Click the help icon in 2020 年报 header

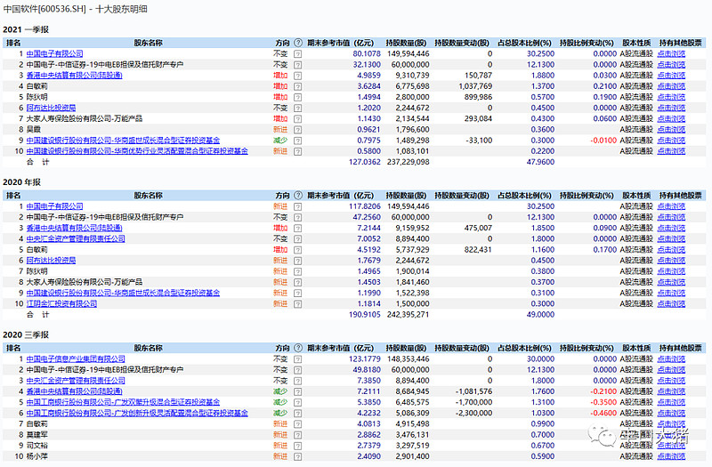(298, 195)
